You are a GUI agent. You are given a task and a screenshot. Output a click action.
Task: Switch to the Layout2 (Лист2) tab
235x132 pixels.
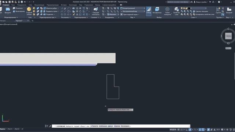(x=17, y=129)
